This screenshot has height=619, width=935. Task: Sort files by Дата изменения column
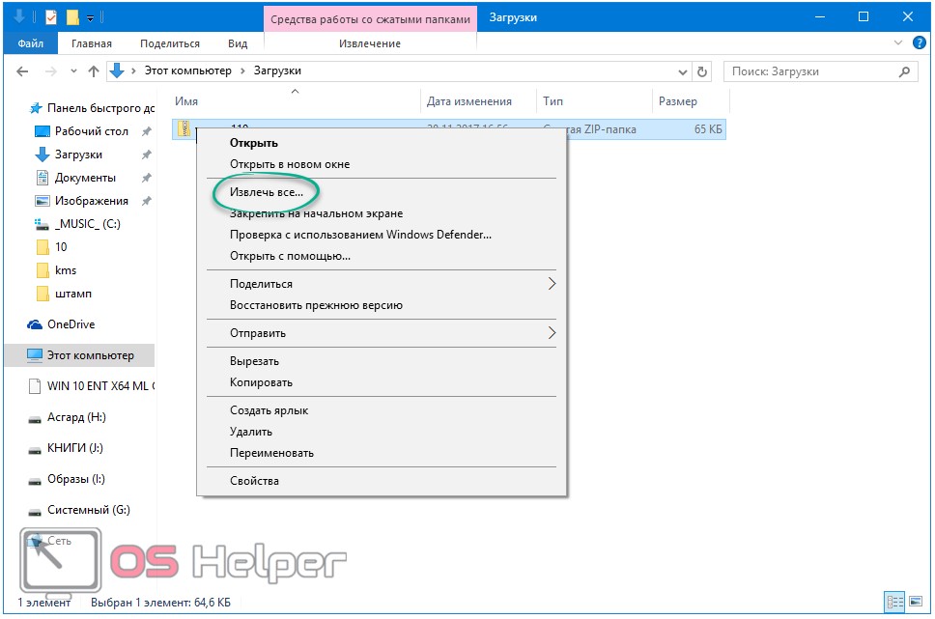click(x=469, y=101)
